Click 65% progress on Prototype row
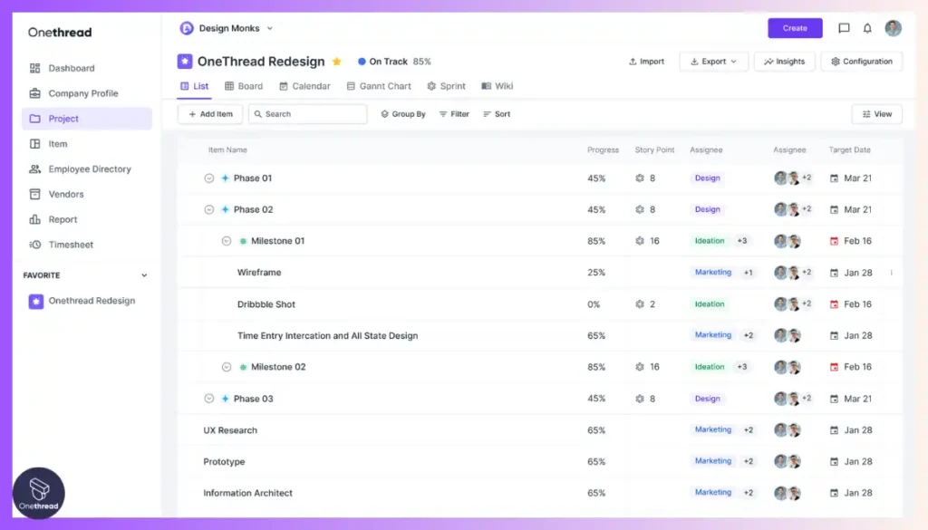This screenshot has width=928, height=530. pyautogui.click(x=596, y=461)
